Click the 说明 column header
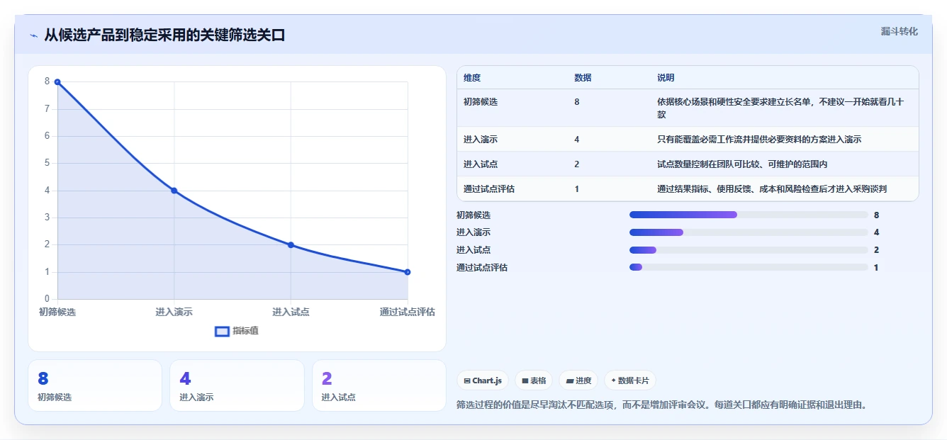The height and width of the screenshot is (440, 947). click(x=666, y=78)
